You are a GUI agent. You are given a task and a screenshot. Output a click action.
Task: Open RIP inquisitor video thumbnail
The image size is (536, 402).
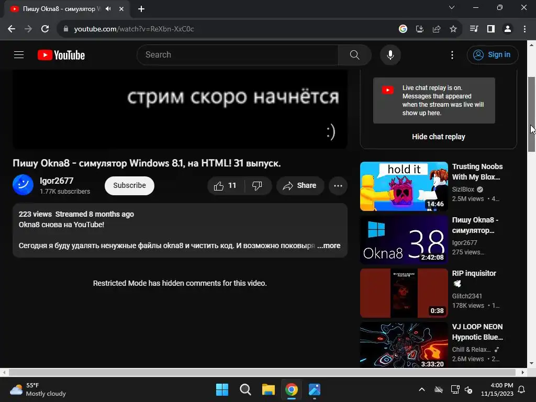coord(404,293)
